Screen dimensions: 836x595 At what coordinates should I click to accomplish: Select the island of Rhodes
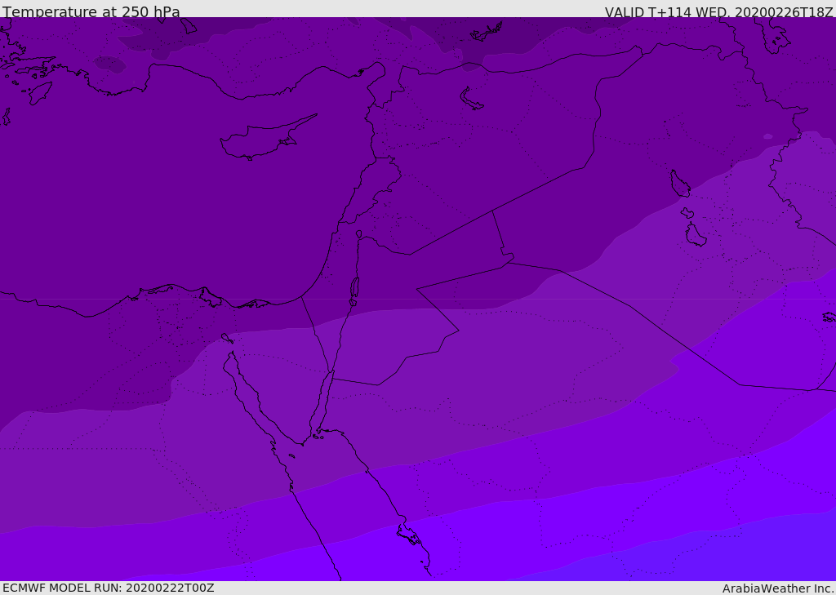(39, 93)
